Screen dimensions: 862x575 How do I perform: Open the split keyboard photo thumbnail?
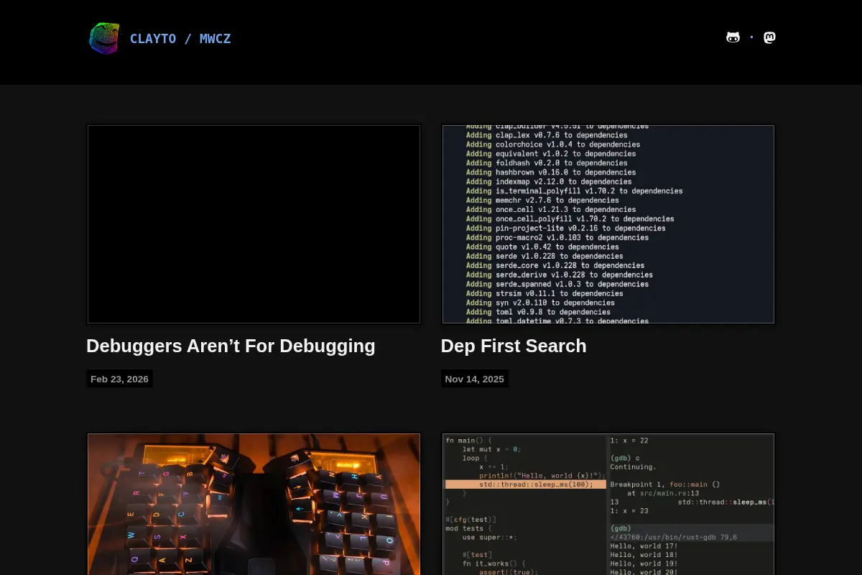coord(254,504)
